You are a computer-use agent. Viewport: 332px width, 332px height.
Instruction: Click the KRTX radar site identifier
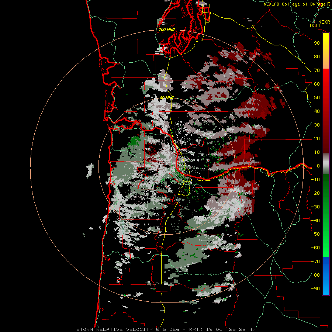(196, 329)
